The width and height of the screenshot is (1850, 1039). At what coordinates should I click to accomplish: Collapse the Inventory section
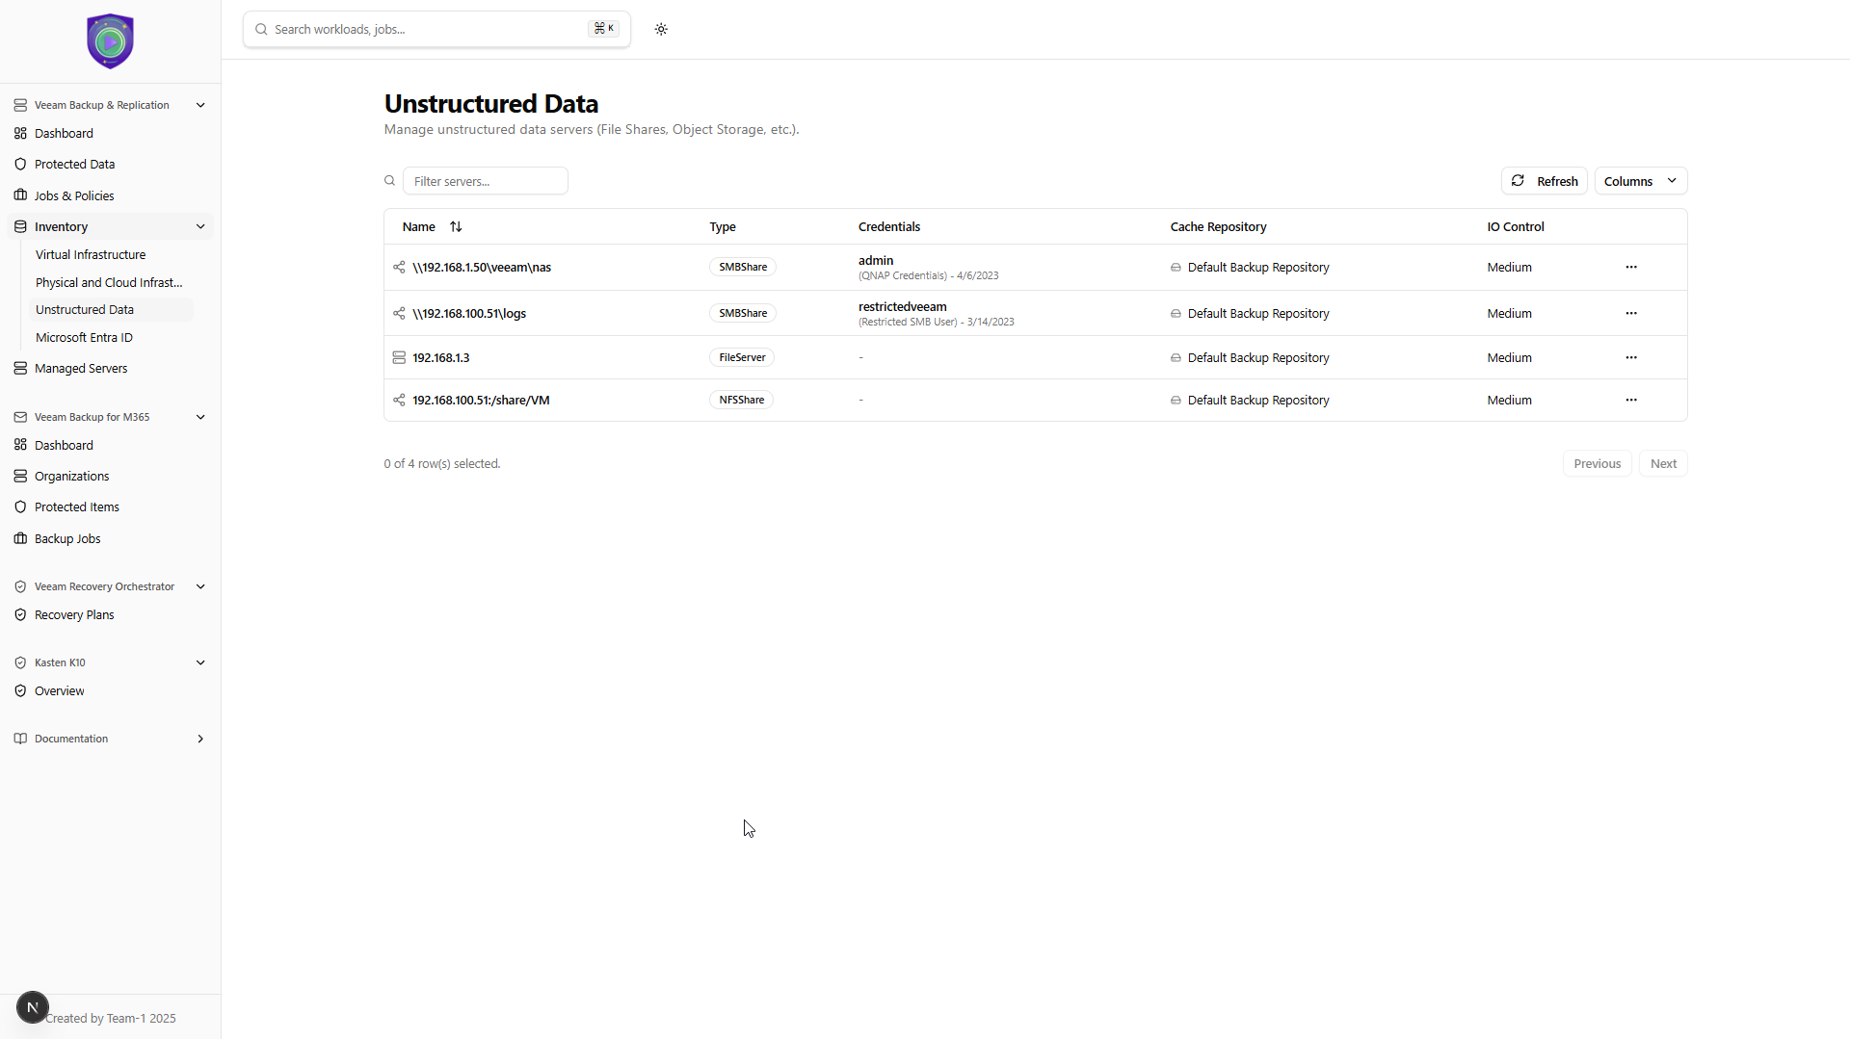200,226
